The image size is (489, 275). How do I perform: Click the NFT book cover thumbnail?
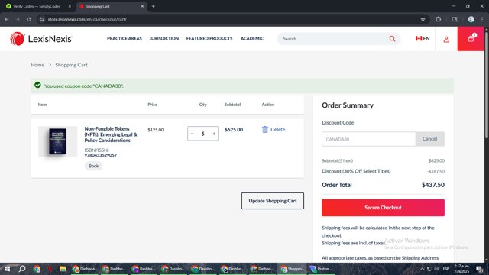coord(58,141)
